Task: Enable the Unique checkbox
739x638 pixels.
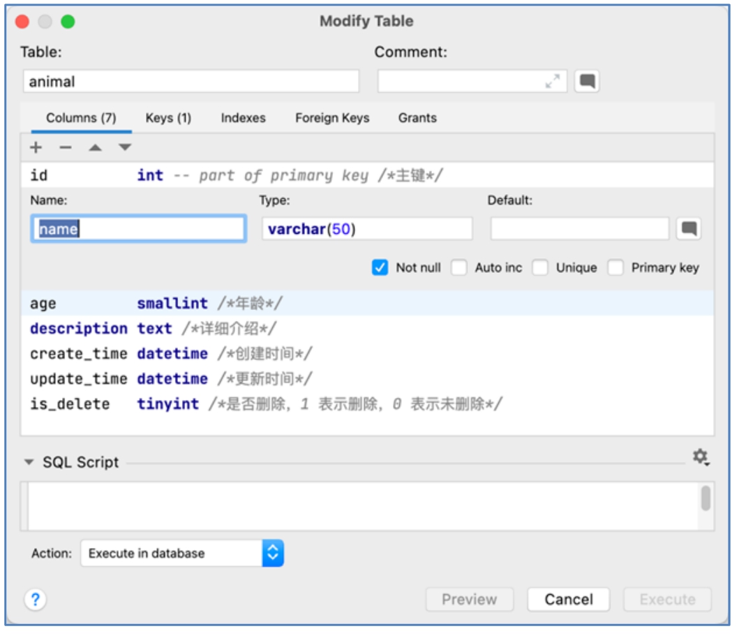Action: pyautogui.click(x=540, y=268)
